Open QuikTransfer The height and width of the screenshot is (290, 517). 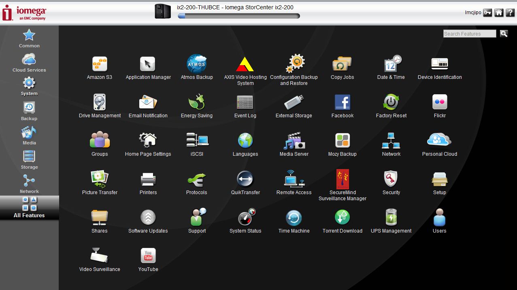coord(245,183)
